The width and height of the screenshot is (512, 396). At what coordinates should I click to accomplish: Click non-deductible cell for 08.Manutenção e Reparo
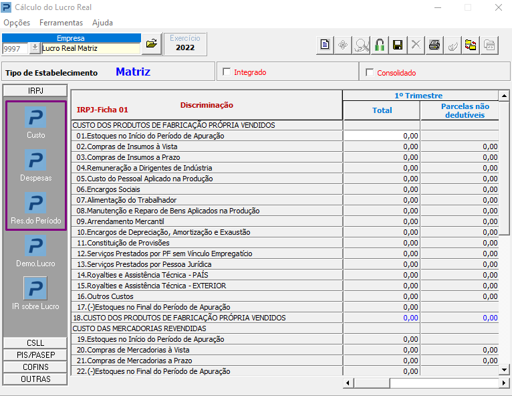[460, 211]
